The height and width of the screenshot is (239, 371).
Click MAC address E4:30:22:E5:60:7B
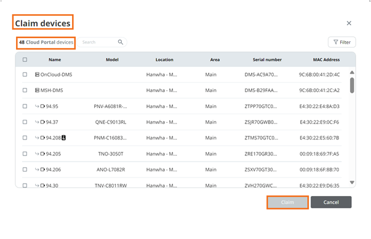click(319, 138)
